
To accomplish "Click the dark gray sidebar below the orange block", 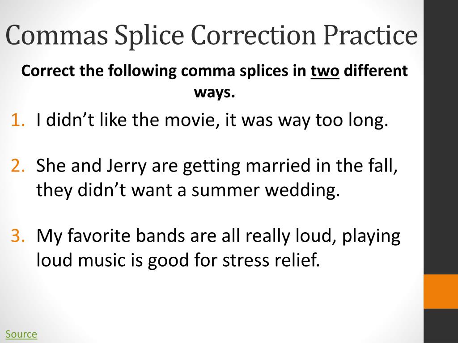I will 441,326.
